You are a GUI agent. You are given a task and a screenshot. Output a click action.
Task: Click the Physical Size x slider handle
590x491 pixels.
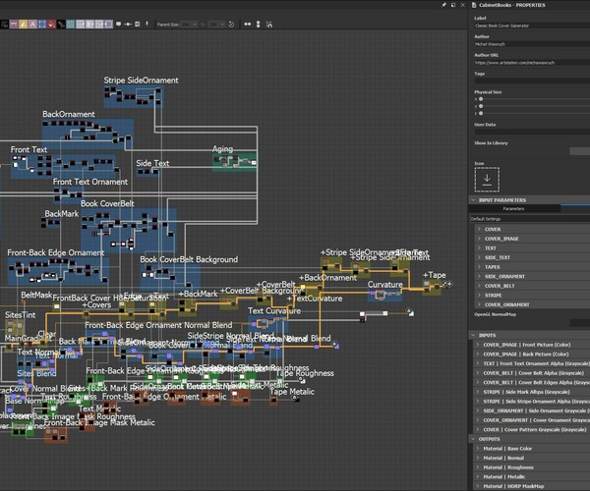tap(481, 99)
